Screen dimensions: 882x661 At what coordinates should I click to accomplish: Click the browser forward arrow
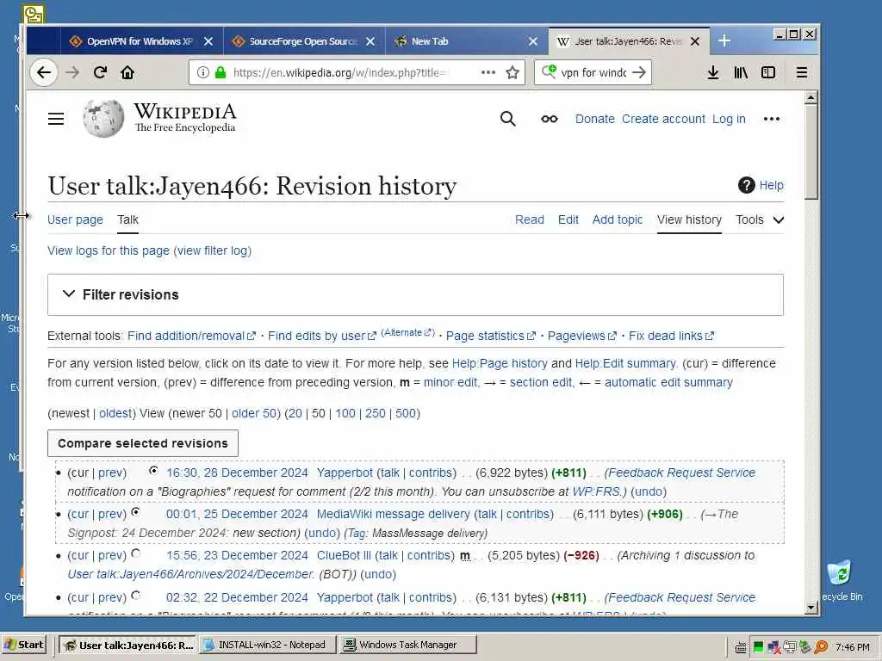(x=72, y=72)
